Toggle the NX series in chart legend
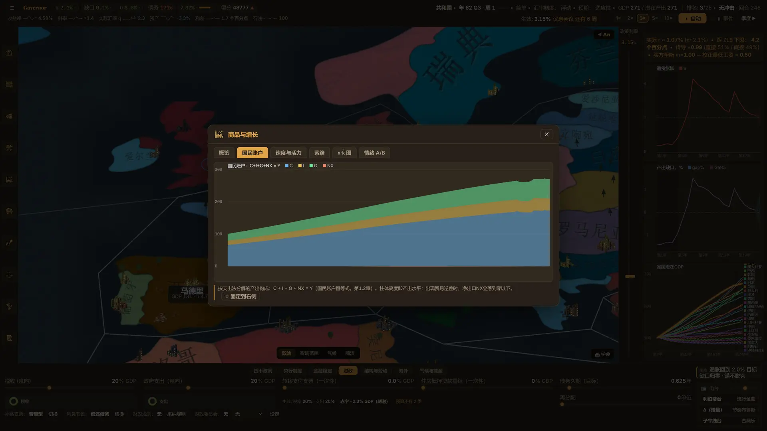Image resolution: width=767 pixels, height=431 pixels. (328, 166)
